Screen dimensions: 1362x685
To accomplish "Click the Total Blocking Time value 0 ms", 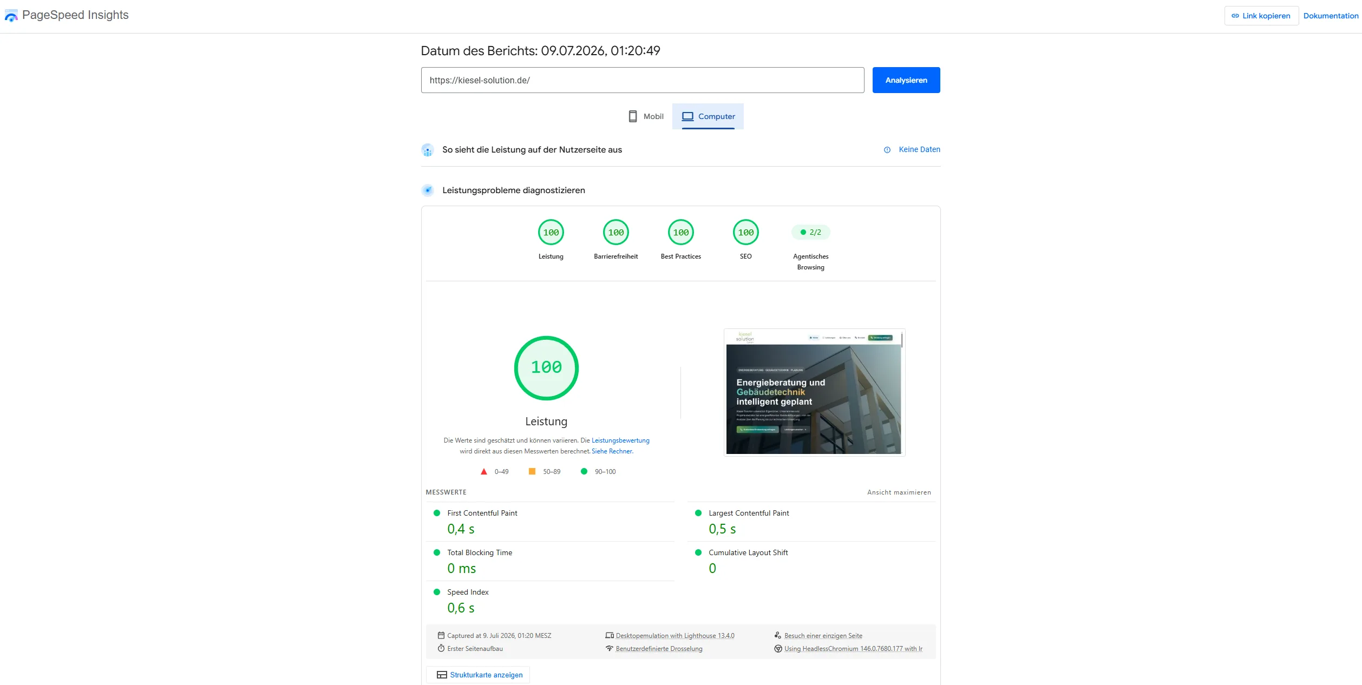I will click(x=462, y=569).
